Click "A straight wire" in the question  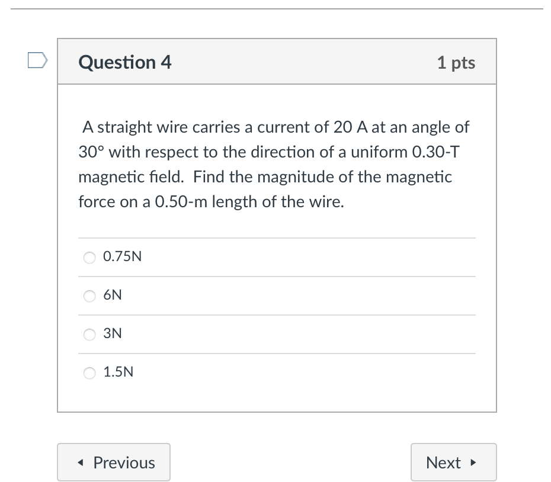click(x=126, y=127)
